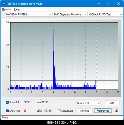124x125 pixels.
Task: Click the View Log button
Action: tap(85, 111)
